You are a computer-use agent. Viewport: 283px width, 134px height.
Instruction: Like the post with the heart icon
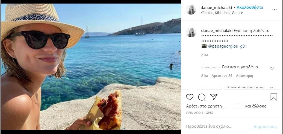click(190, 97)
